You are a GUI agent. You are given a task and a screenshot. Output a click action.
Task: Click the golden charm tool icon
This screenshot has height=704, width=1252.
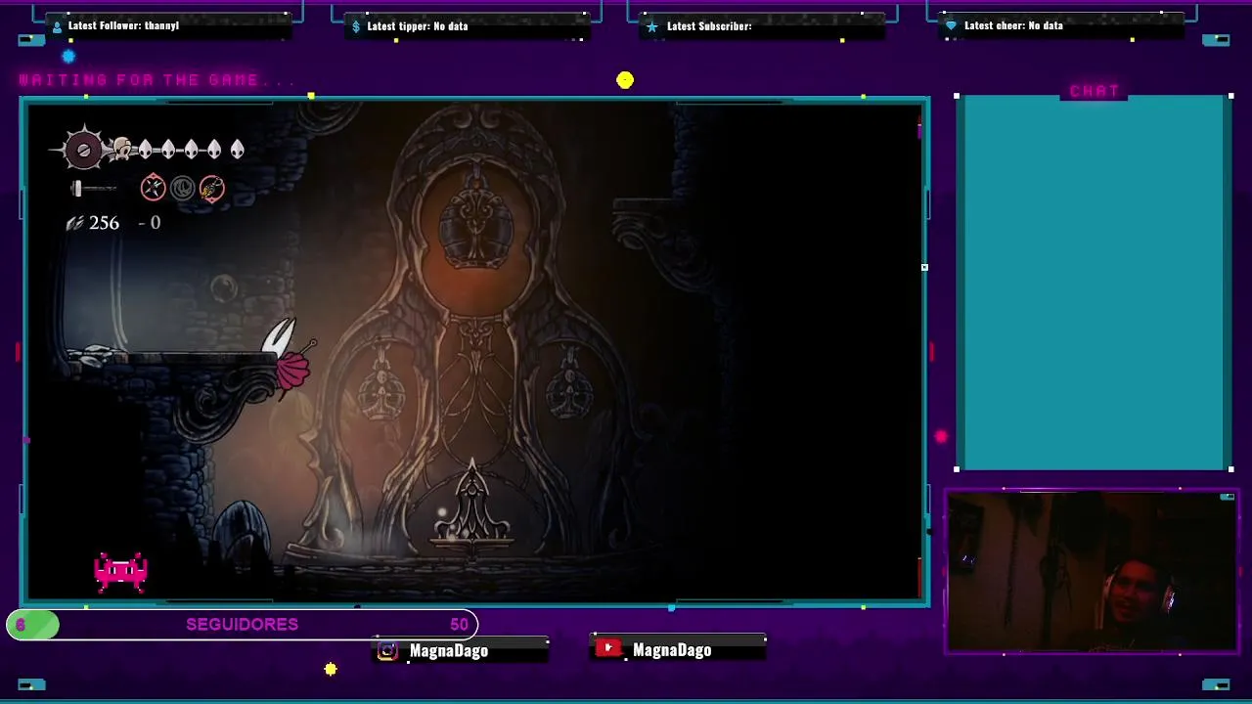(x=211, y=188)
